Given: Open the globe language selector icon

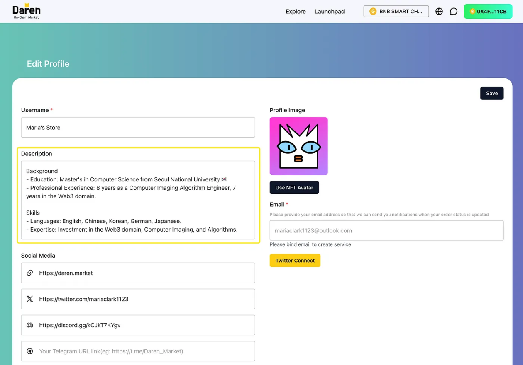Looking at the screenshot, I should [439, 12].
